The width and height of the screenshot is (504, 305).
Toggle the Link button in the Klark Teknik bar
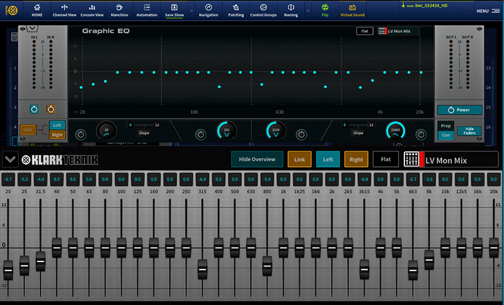pos(300,159)
